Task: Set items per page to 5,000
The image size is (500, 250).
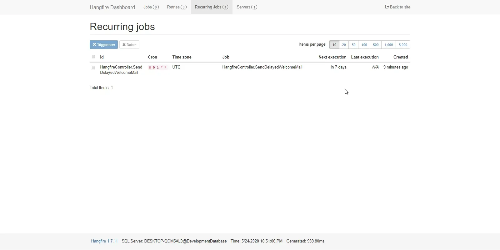Action: (x=403, y=45)
